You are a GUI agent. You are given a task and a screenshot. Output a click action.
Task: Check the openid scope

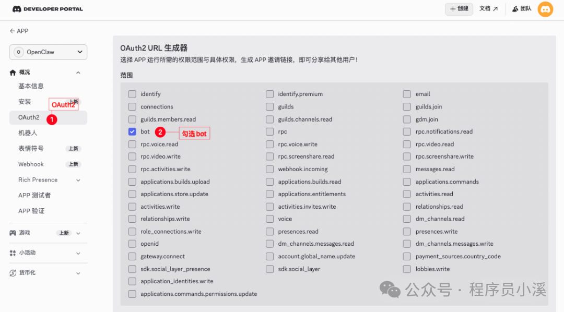132,244
